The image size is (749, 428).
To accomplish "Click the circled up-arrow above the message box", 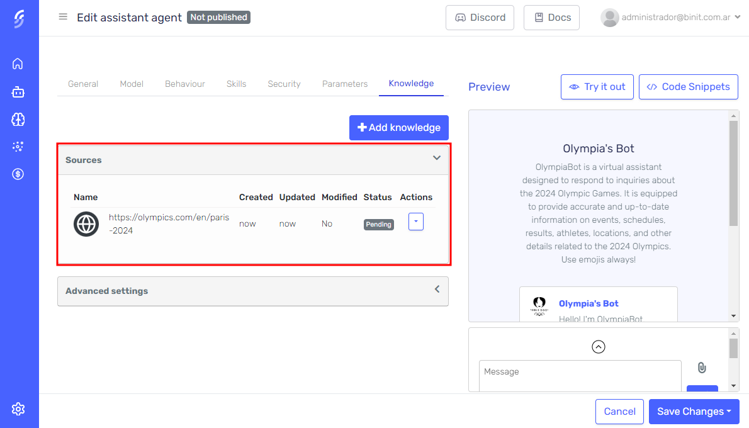I will (599, 346).
